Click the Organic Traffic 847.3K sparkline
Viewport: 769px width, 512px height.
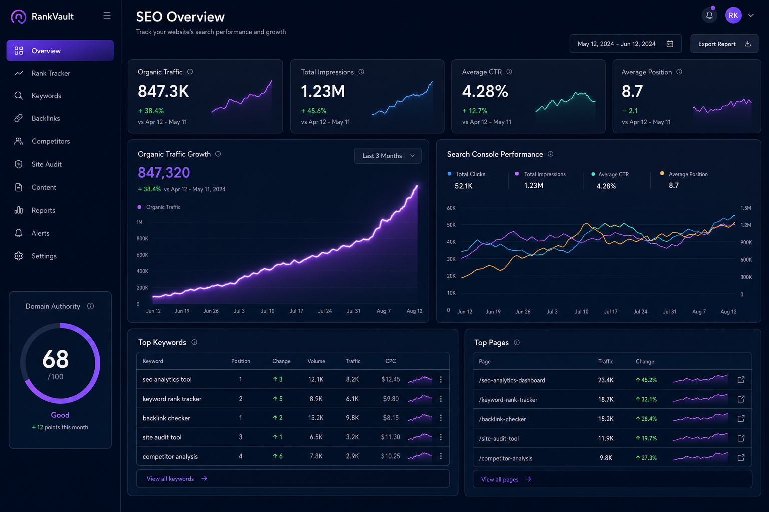coord(242,97)
